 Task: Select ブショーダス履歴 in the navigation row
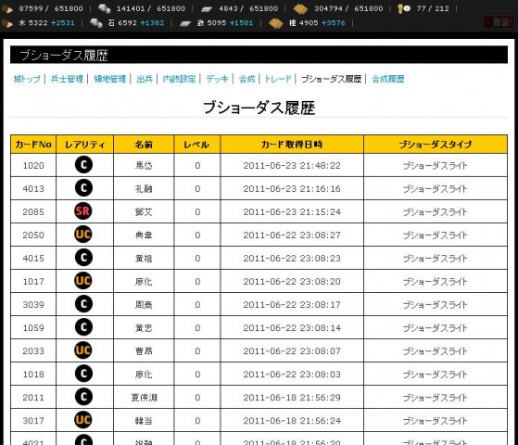[x=332, y=79]
